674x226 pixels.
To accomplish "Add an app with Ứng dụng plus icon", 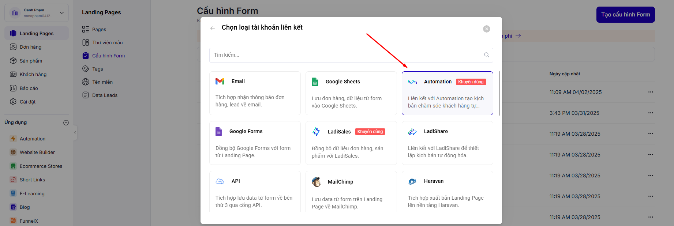I will tap(66, 123).
